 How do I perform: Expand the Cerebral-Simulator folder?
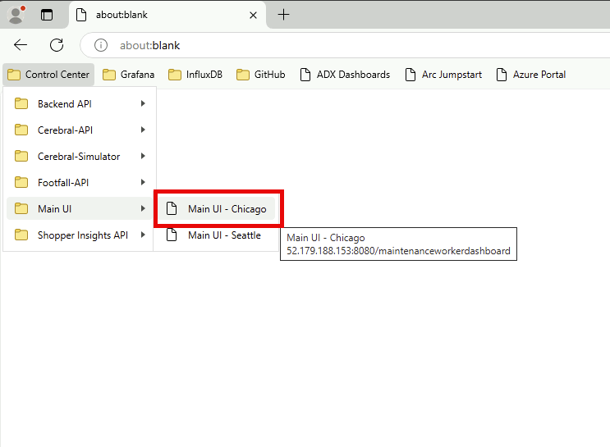80,157
